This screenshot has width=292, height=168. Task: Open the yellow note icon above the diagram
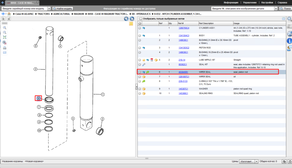[131, 24]
